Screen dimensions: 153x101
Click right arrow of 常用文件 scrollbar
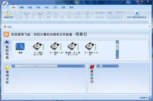coord(83,66)
